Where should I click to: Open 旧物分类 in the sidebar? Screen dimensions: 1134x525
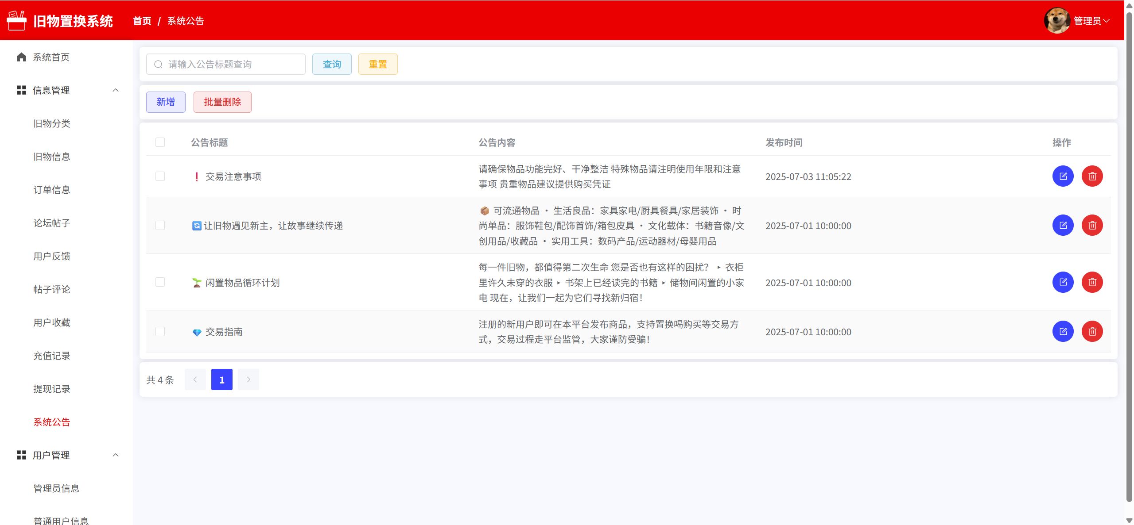click(52, 123)
